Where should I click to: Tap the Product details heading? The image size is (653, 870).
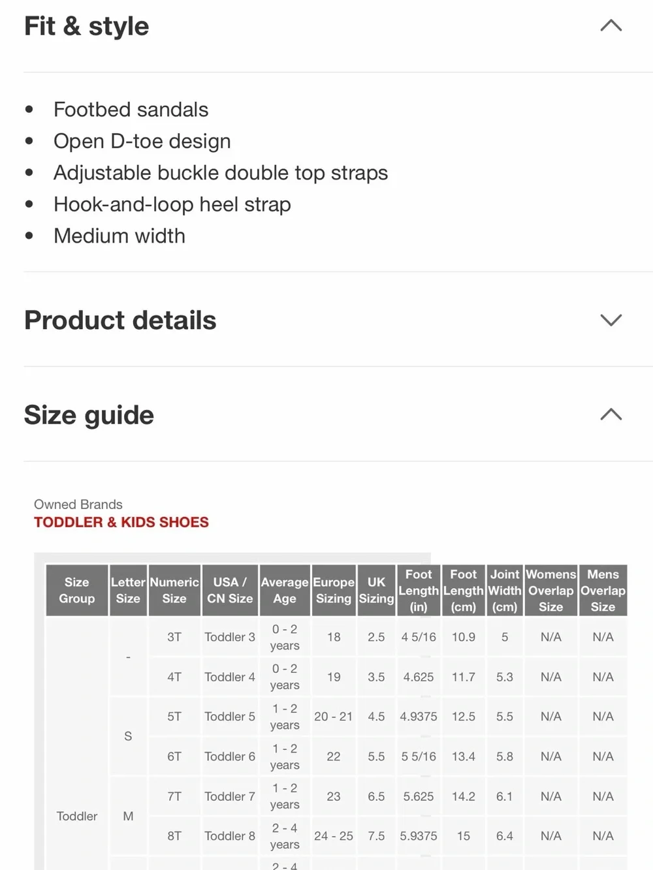click(120, 320)
